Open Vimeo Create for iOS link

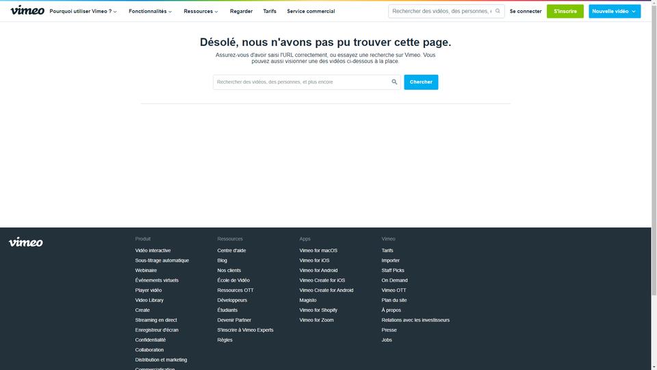pyautogui.click(x=322, y=280)
